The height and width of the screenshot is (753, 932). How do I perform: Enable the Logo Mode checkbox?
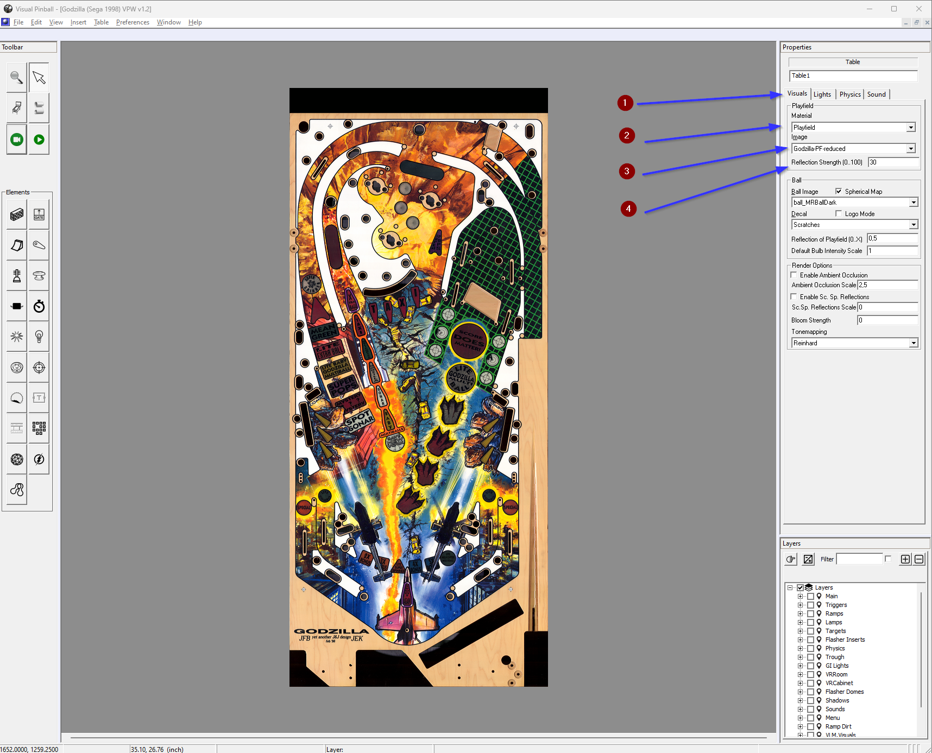pos(839,213)
